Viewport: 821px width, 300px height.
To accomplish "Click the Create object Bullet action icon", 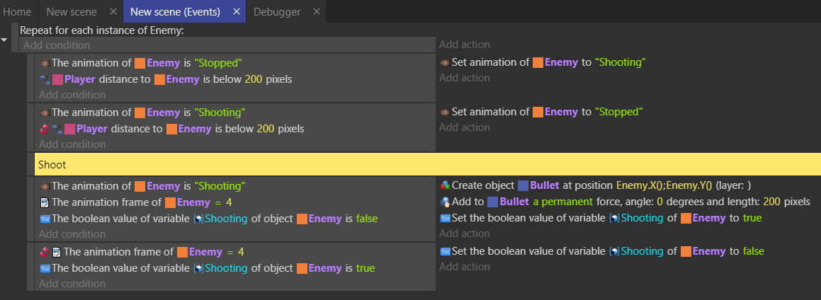I will (445, 185).
